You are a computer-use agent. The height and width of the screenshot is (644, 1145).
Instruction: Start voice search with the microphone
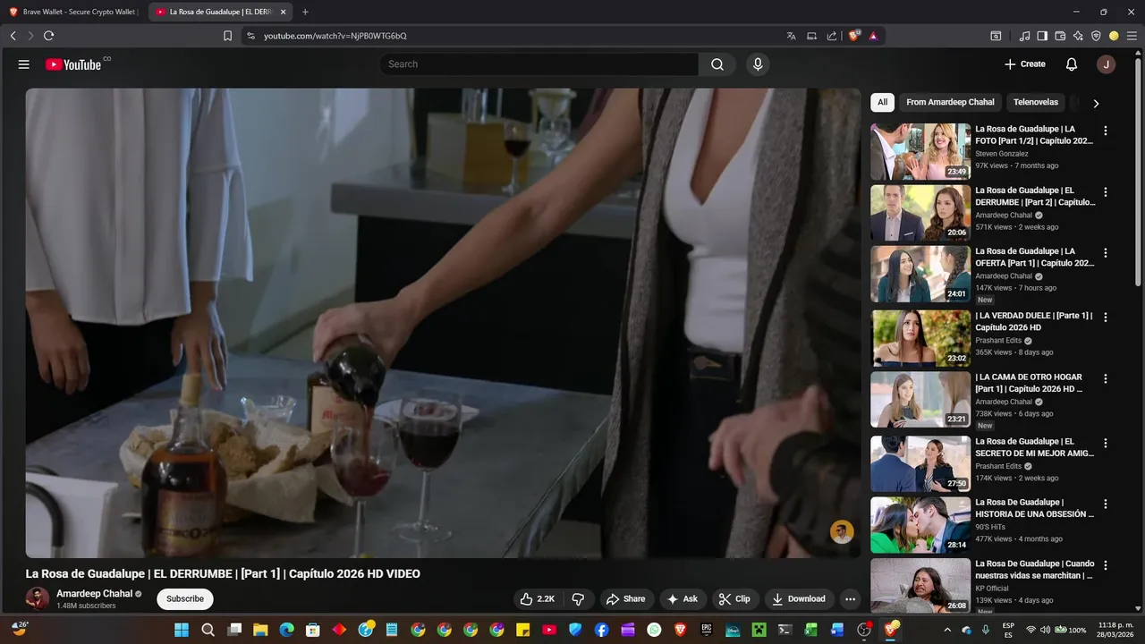[758, 64]
